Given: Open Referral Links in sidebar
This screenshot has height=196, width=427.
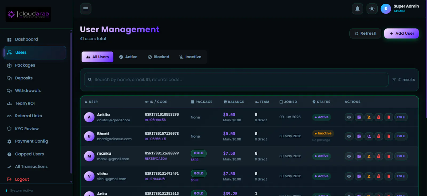Looking at the screenshot, I should tap(28, 116).
